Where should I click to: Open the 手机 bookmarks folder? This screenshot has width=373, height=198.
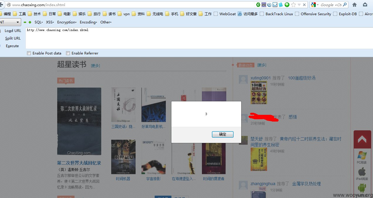coord(172,14)
